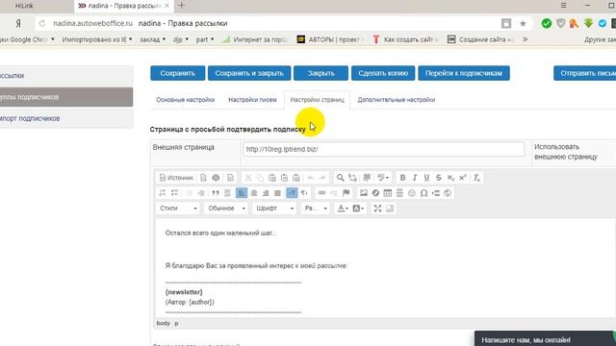
Task: Switch to Основные настройки tab
Action: [x=186, y=100]
